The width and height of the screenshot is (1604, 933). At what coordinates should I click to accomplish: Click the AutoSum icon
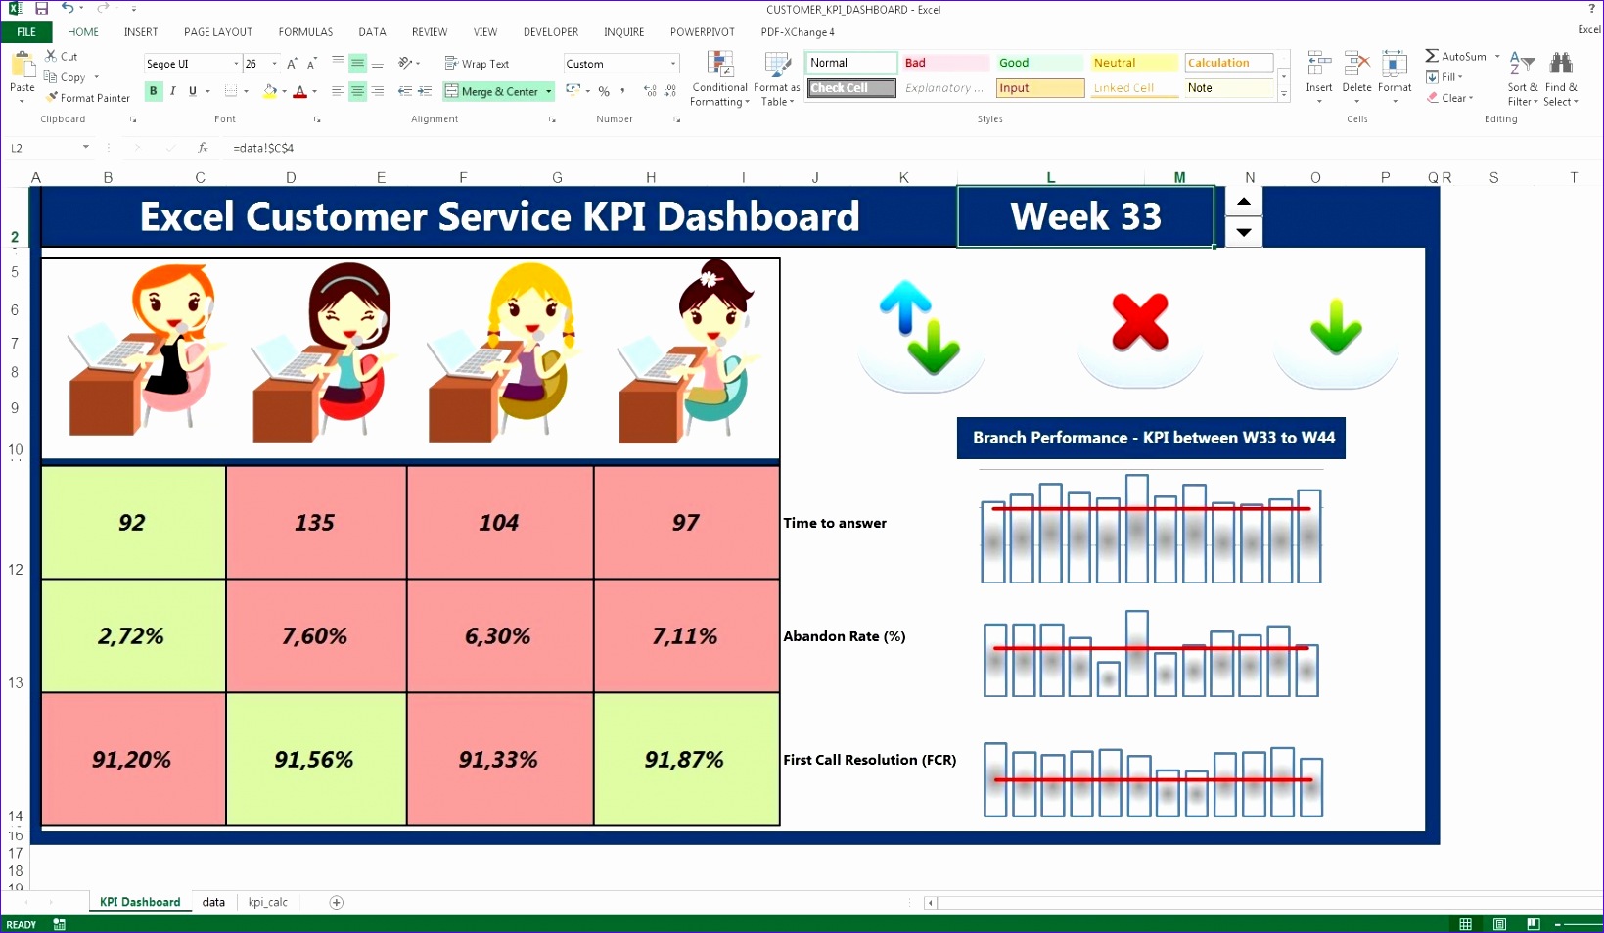coord(1432,56)
